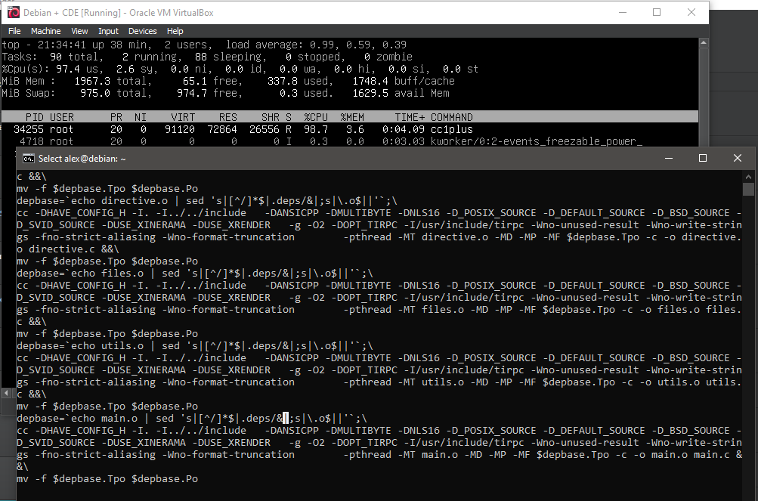
Task: Close the Debian + CDE VirtualBox window
Action: [691, 13]
